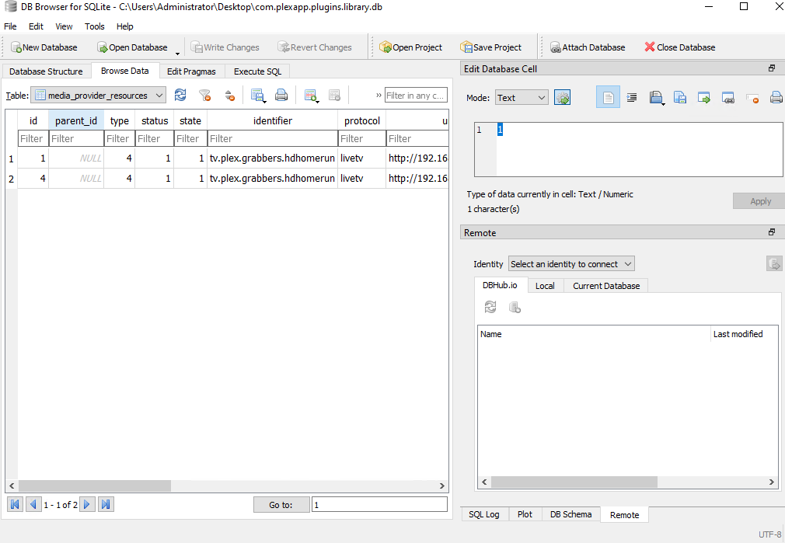The width and height of the screenshot is (785, 543).
Task: Save the table as currently displayed
Action: point(256,95)
